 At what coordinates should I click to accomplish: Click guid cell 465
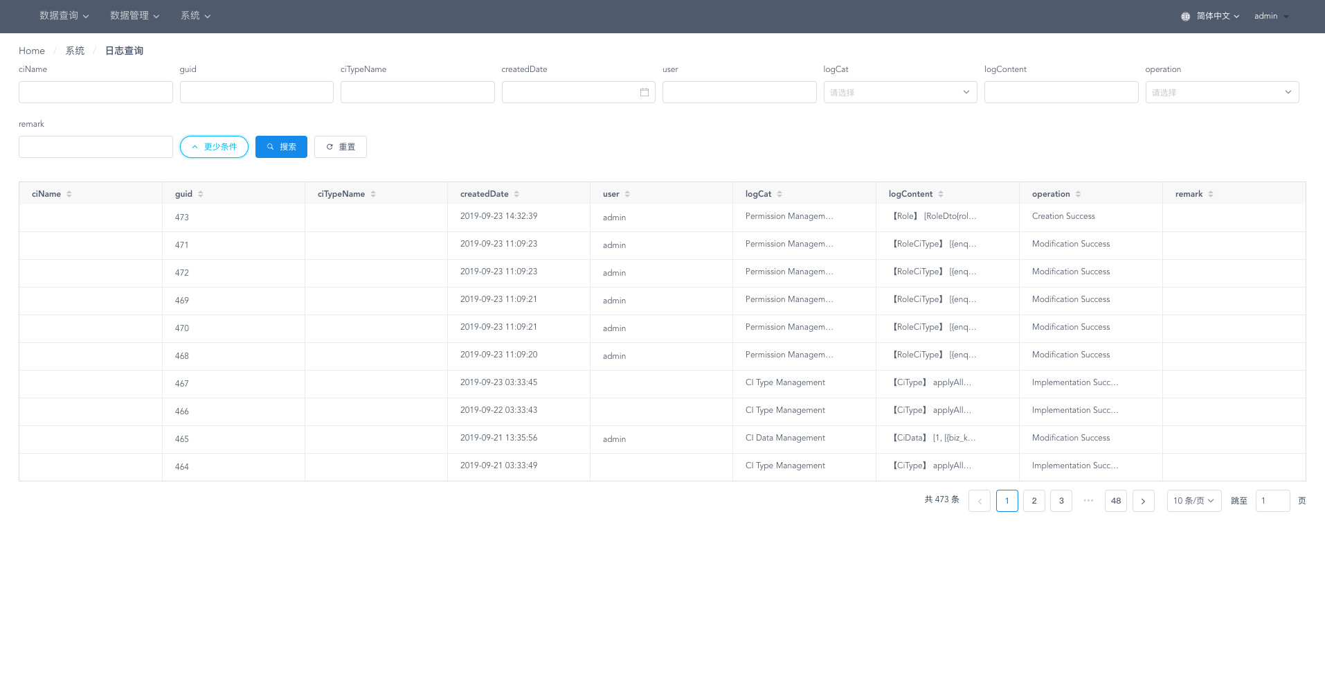182,439
